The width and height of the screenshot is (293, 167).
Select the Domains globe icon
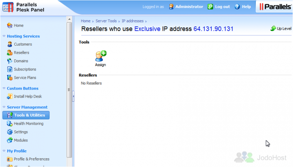pos(10,61)
